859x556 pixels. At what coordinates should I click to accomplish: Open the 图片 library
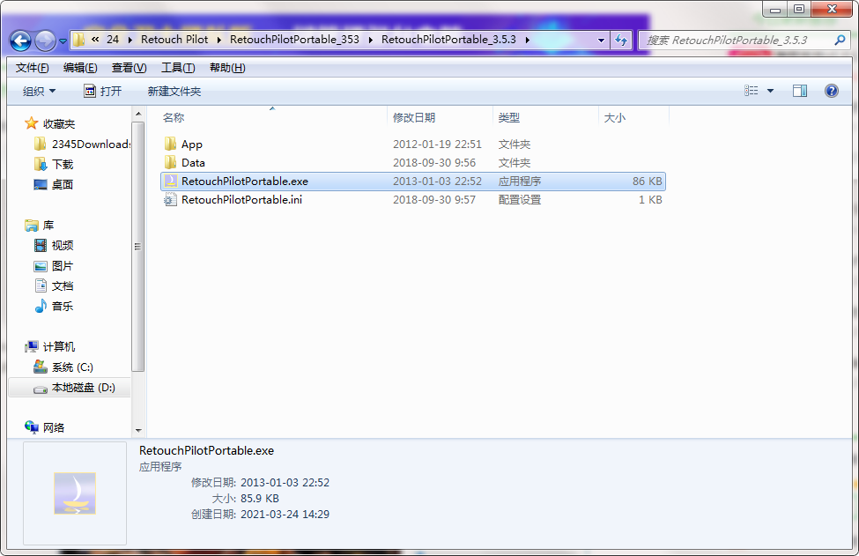(54, 266)
